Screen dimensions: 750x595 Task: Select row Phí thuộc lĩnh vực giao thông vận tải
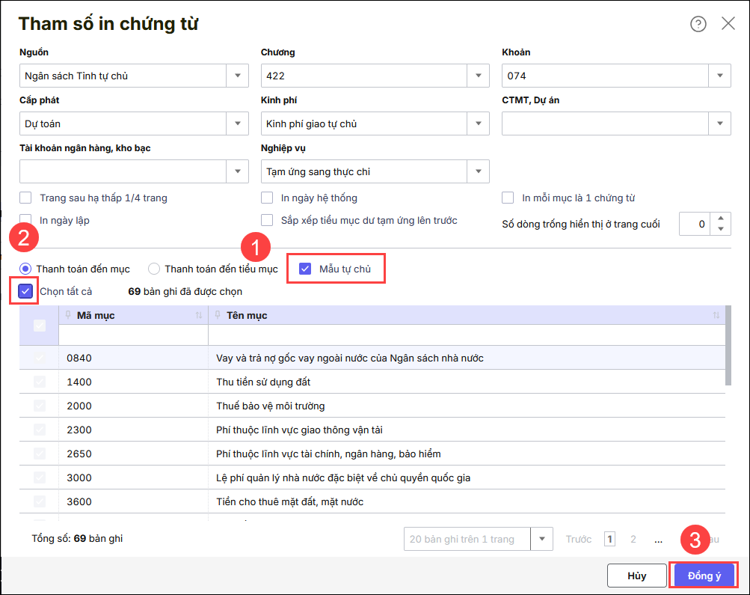coord(372,430)
